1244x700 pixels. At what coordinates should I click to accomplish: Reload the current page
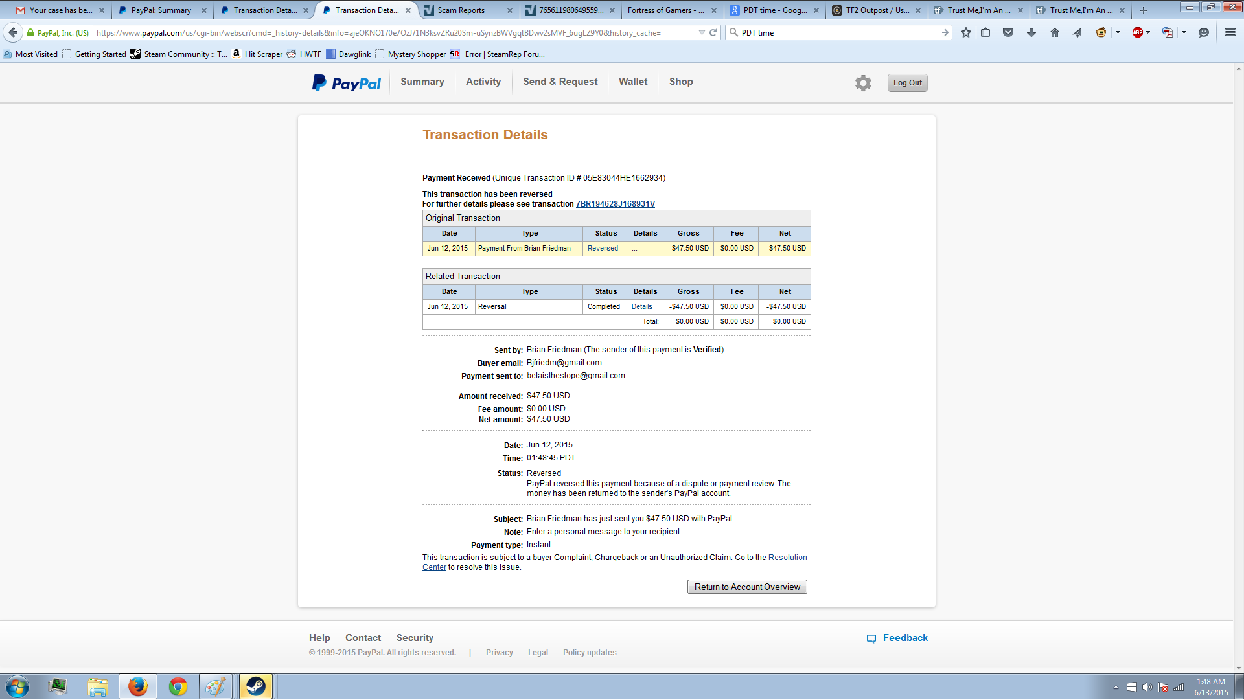[713, 33]
